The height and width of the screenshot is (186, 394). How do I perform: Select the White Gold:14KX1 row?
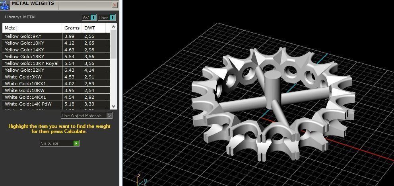tap(56, 97)
